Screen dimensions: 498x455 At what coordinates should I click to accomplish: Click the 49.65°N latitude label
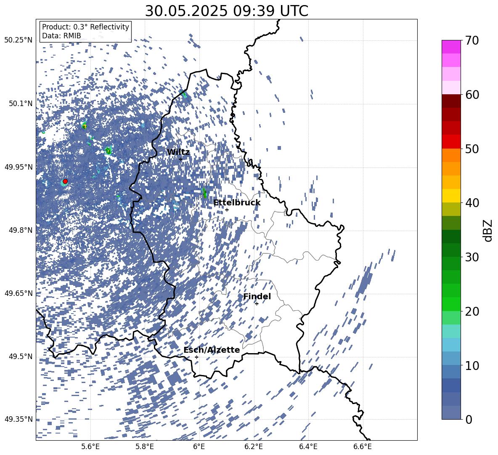[19, 293]
